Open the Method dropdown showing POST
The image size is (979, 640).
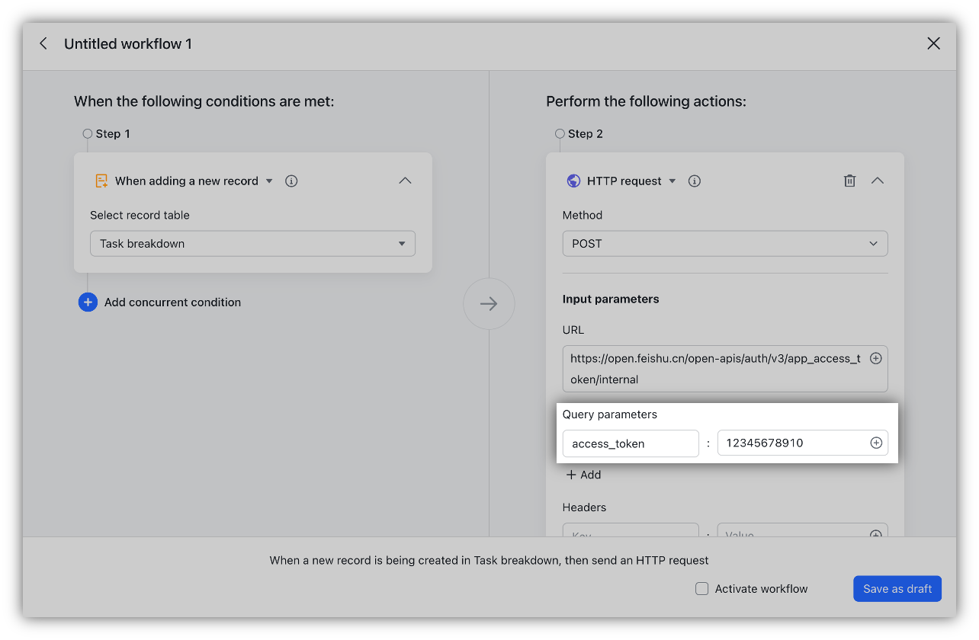tap(724, 243)
